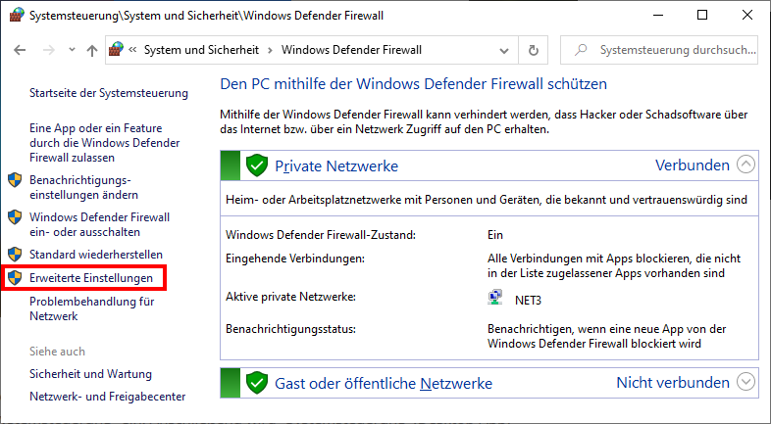Screen dimensions: 771x424
Task: Open Erweiterte Einstellungen link
Action: [x=91, y=278]
